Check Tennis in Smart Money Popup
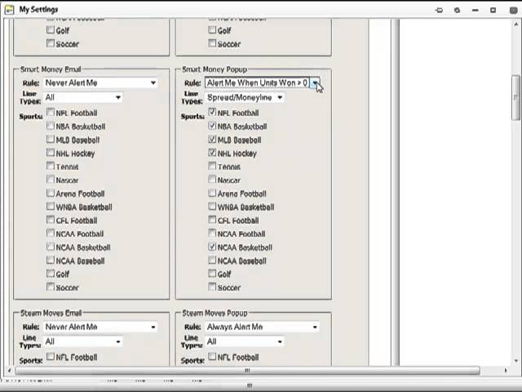This screenshot has height=392, width=522. point(212,166)
